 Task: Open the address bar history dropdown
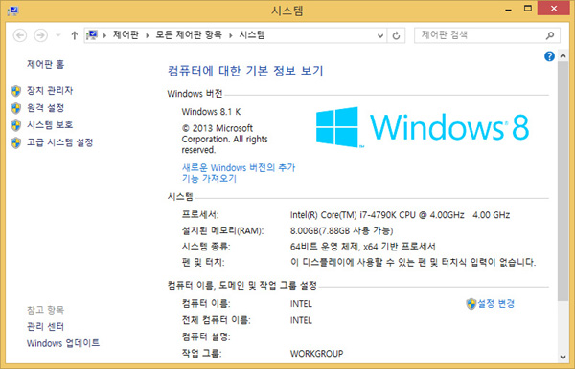click(380, 35)
